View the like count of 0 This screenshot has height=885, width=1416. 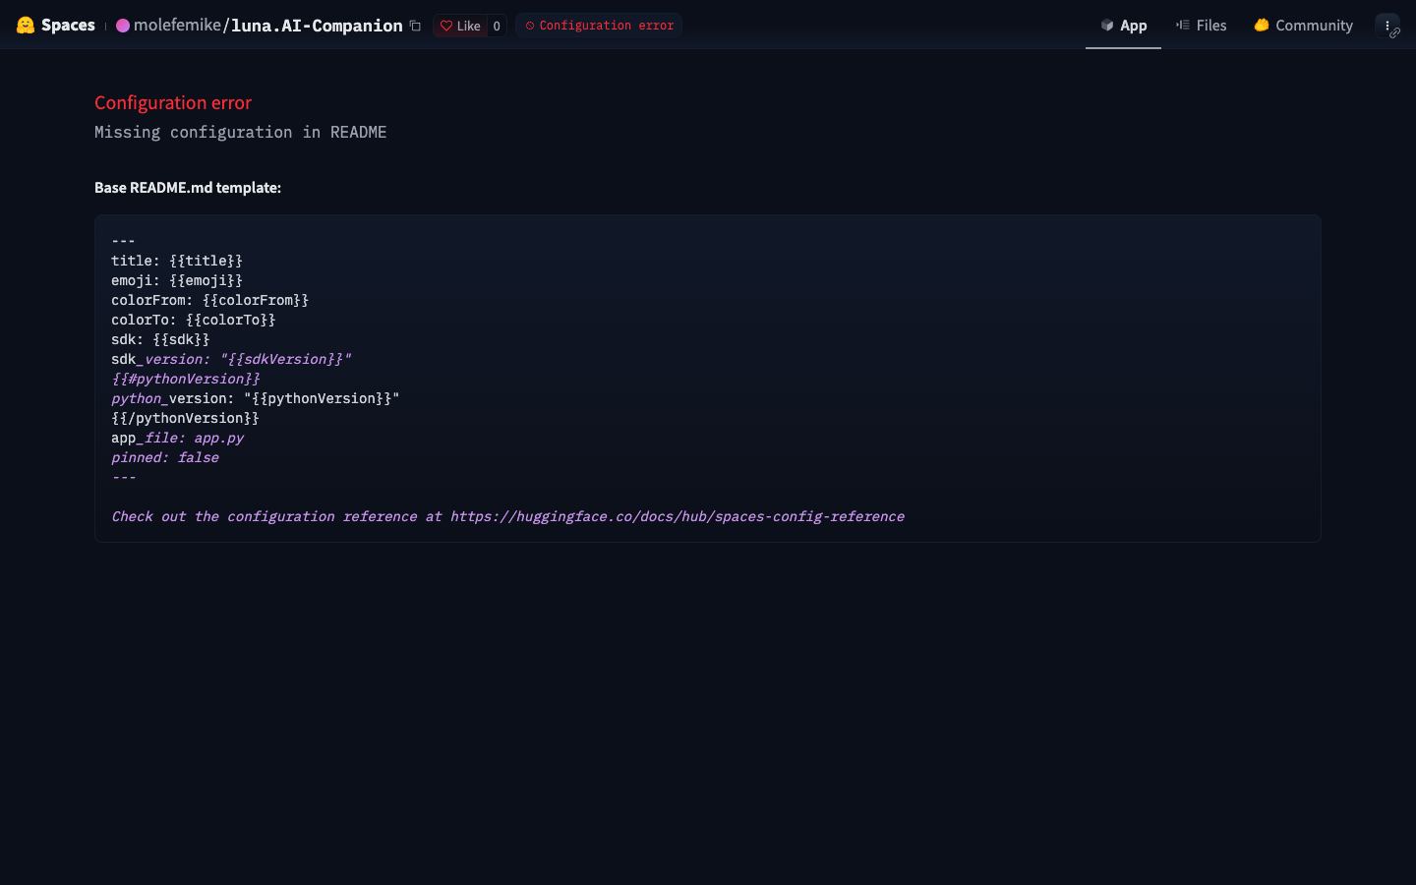[497, 26]
